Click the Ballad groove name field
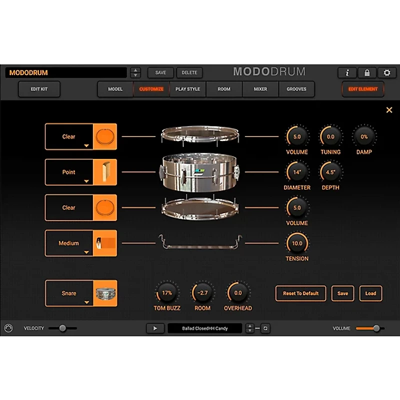Image resolution: width=400 pixels, height=400 pixels. (205, 328)
